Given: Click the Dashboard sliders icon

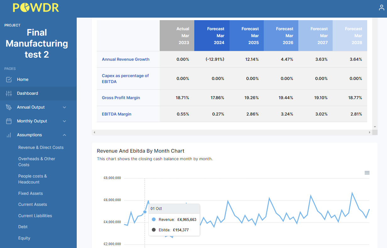Looking at the screenshot, I should point(8,93).
